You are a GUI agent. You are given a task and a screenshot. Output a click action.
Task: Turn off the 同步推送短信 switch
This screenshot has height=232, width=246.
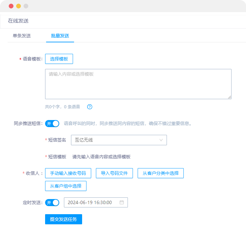tap(52, 123)
